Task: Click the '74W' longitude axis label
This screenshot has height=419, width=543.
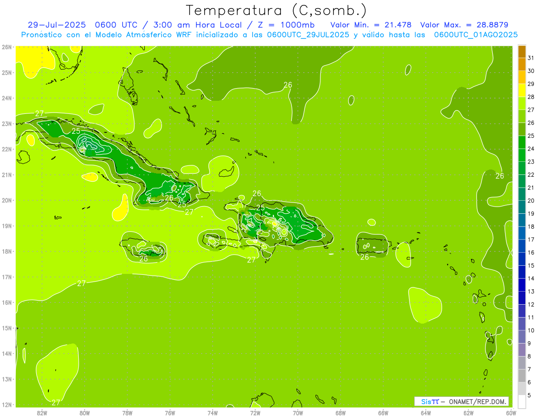Action: (x=213, y=413)
